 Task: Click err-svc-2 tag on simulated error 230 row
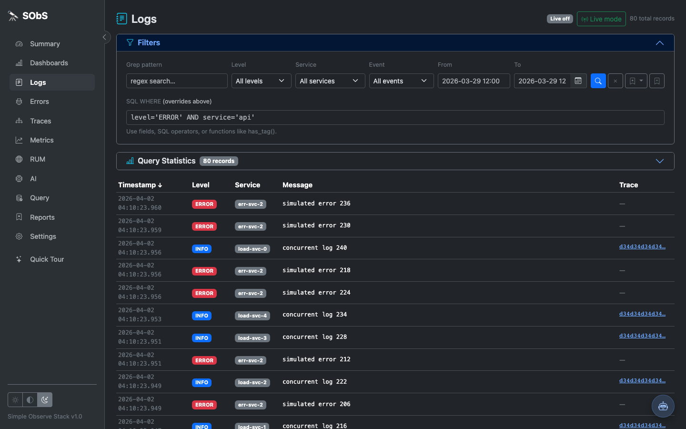(x=251, y=226)
